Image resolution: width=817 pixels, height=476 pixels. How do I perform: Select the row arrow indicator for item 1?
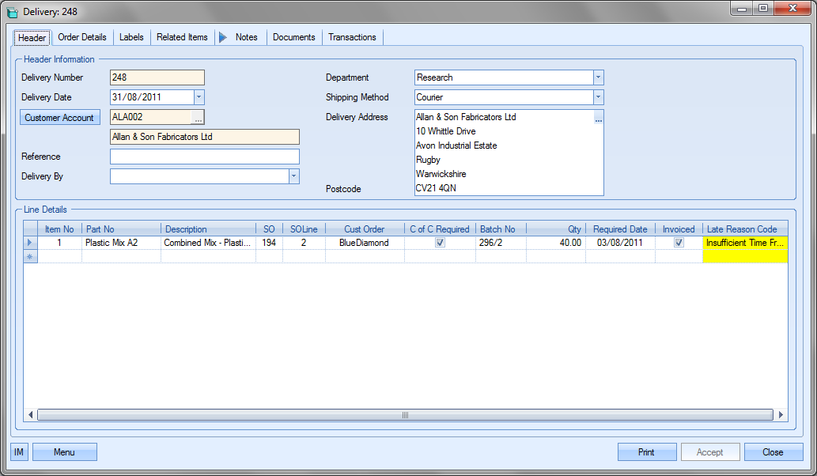tap(31, 244)
